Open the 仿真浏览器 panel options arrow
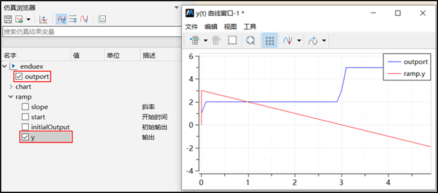Image resolution: width=438 pixels, height=193 pixels. 176,8
